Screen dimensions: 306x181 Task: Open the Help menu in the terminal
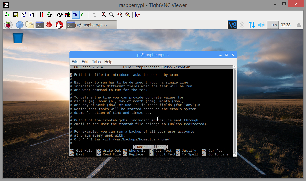[x=108, y=62]
